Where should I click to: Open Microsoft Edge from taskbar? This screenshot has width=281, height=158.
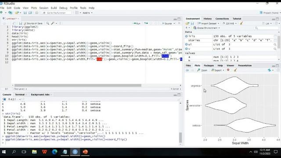click(54, 152)
